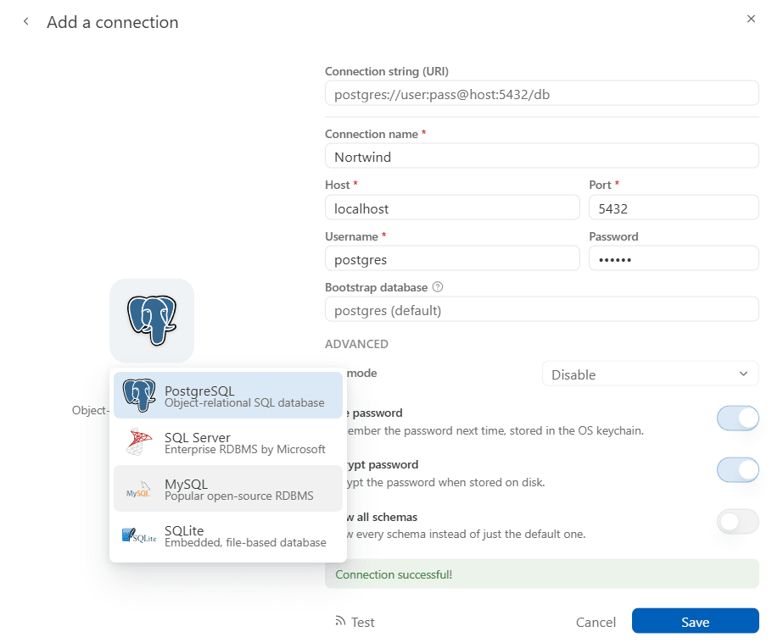The height and width of the screenshot is (643, 772).
Task: Click the Test button
Action: (x=355, y=622)
